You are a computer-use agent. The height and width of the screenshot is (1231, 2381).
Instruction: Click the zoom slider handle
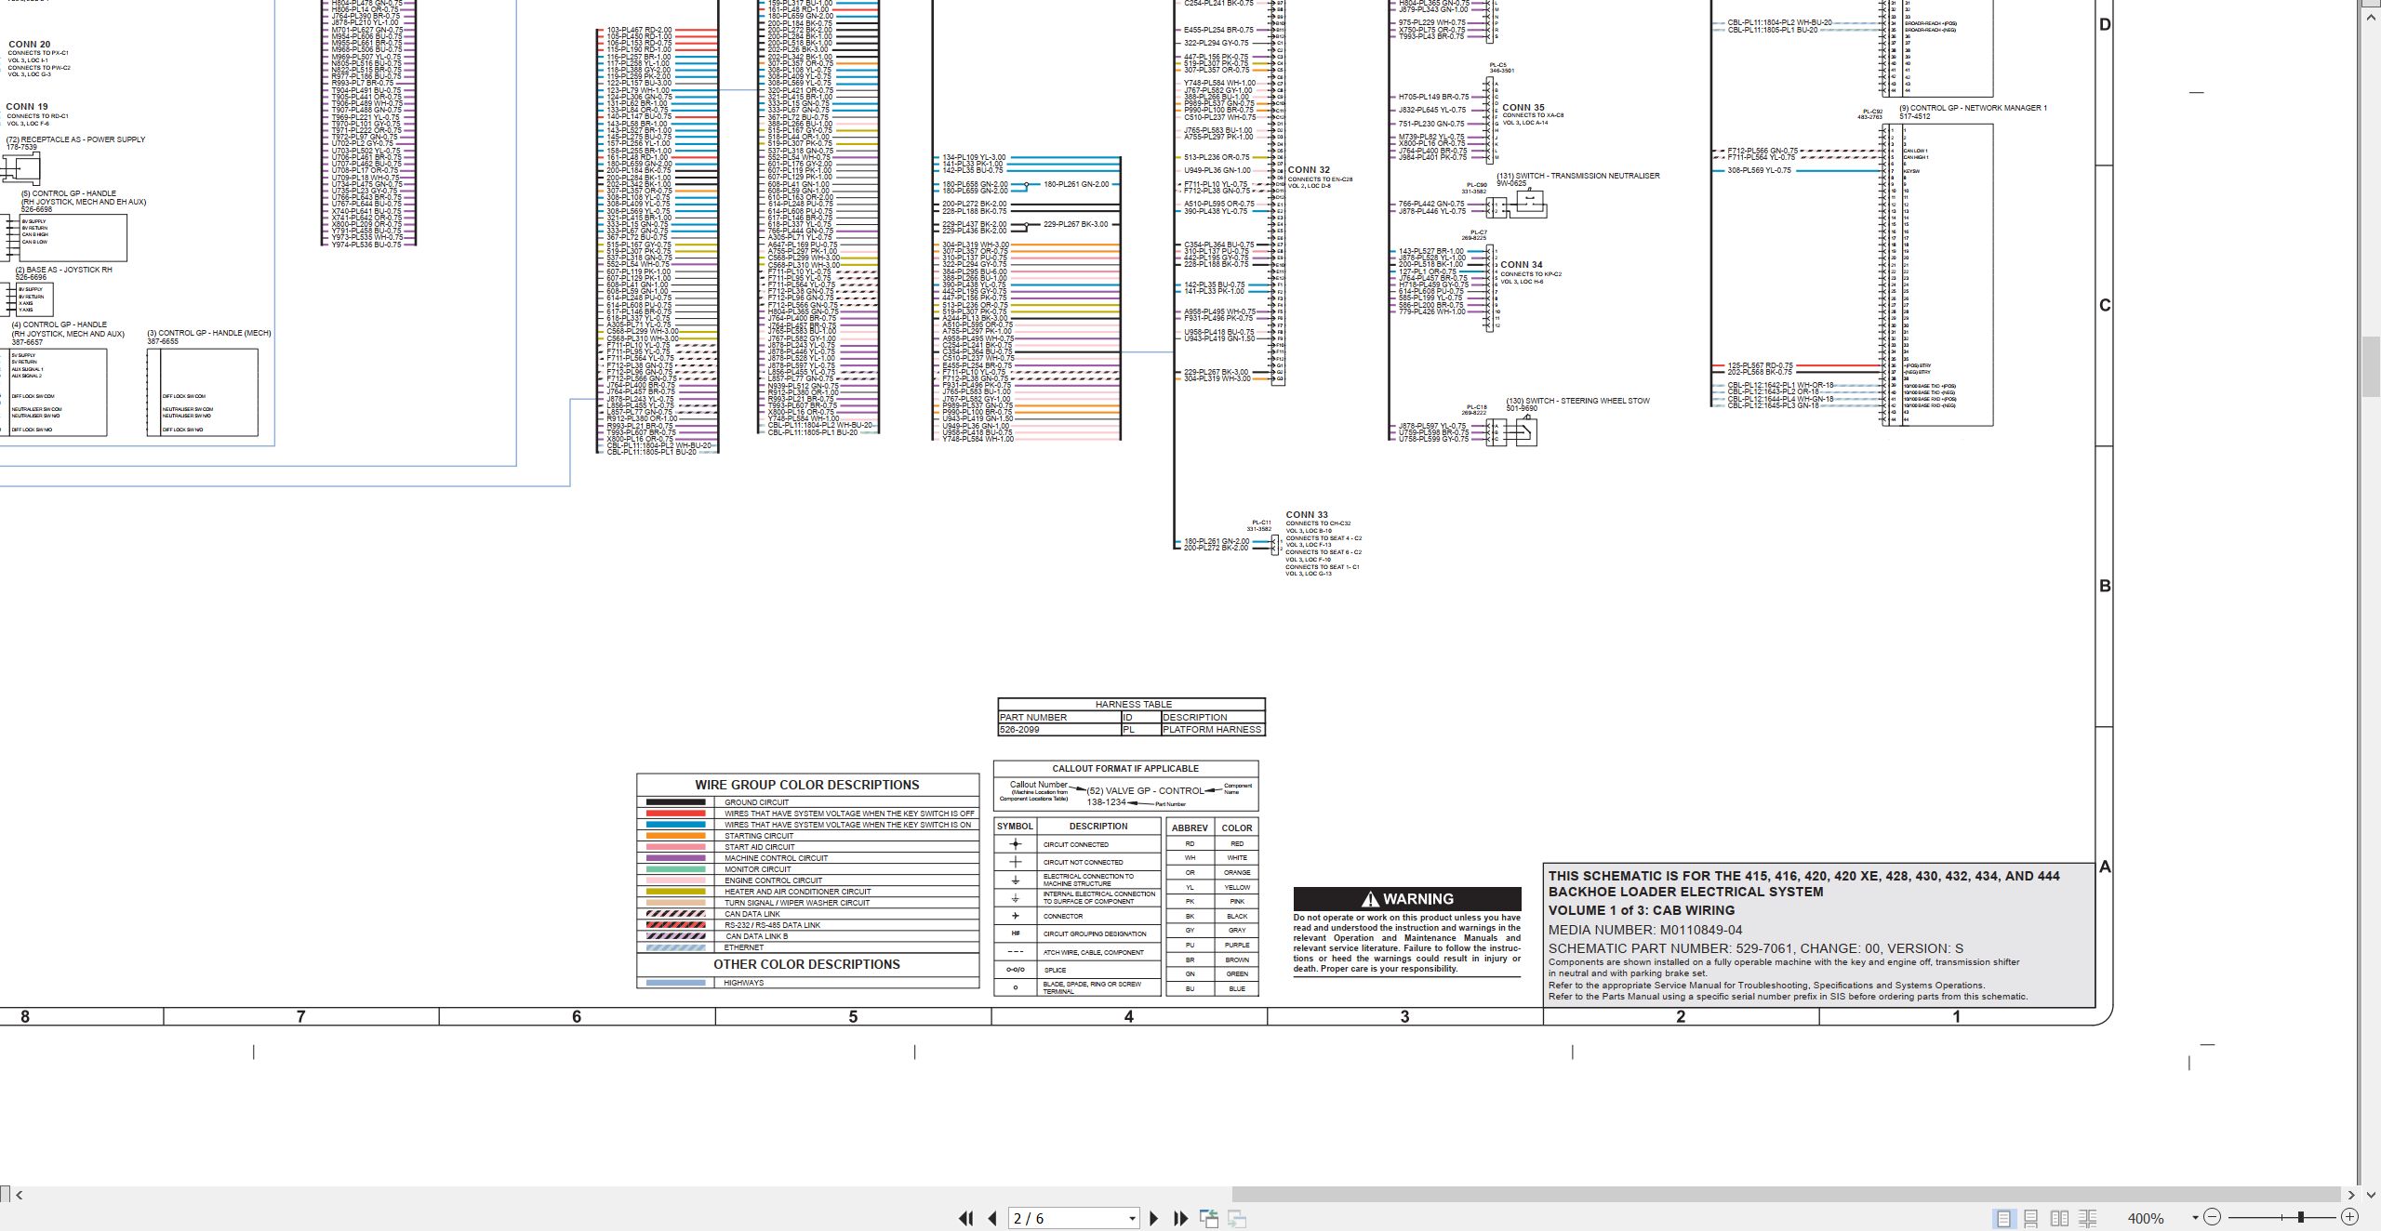point(2300,1217)
